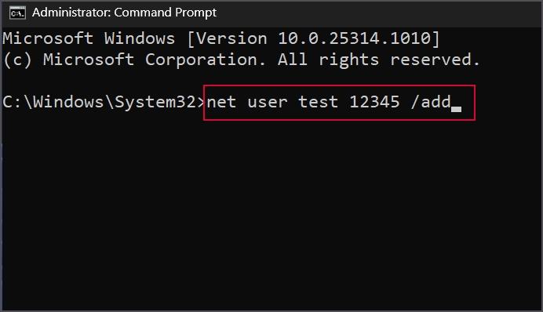Click the "All rights reserved." text

378,60
